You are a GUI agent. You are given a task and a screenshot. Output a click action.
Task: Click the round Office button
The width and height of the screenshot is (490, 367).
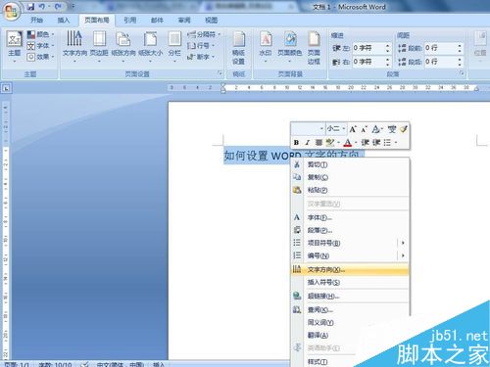pyautogui.click(x=11, y=12)
